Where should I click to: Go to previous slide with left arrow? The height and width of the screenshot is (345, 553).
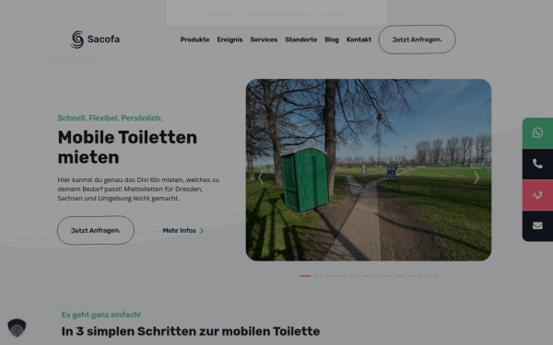261,178
